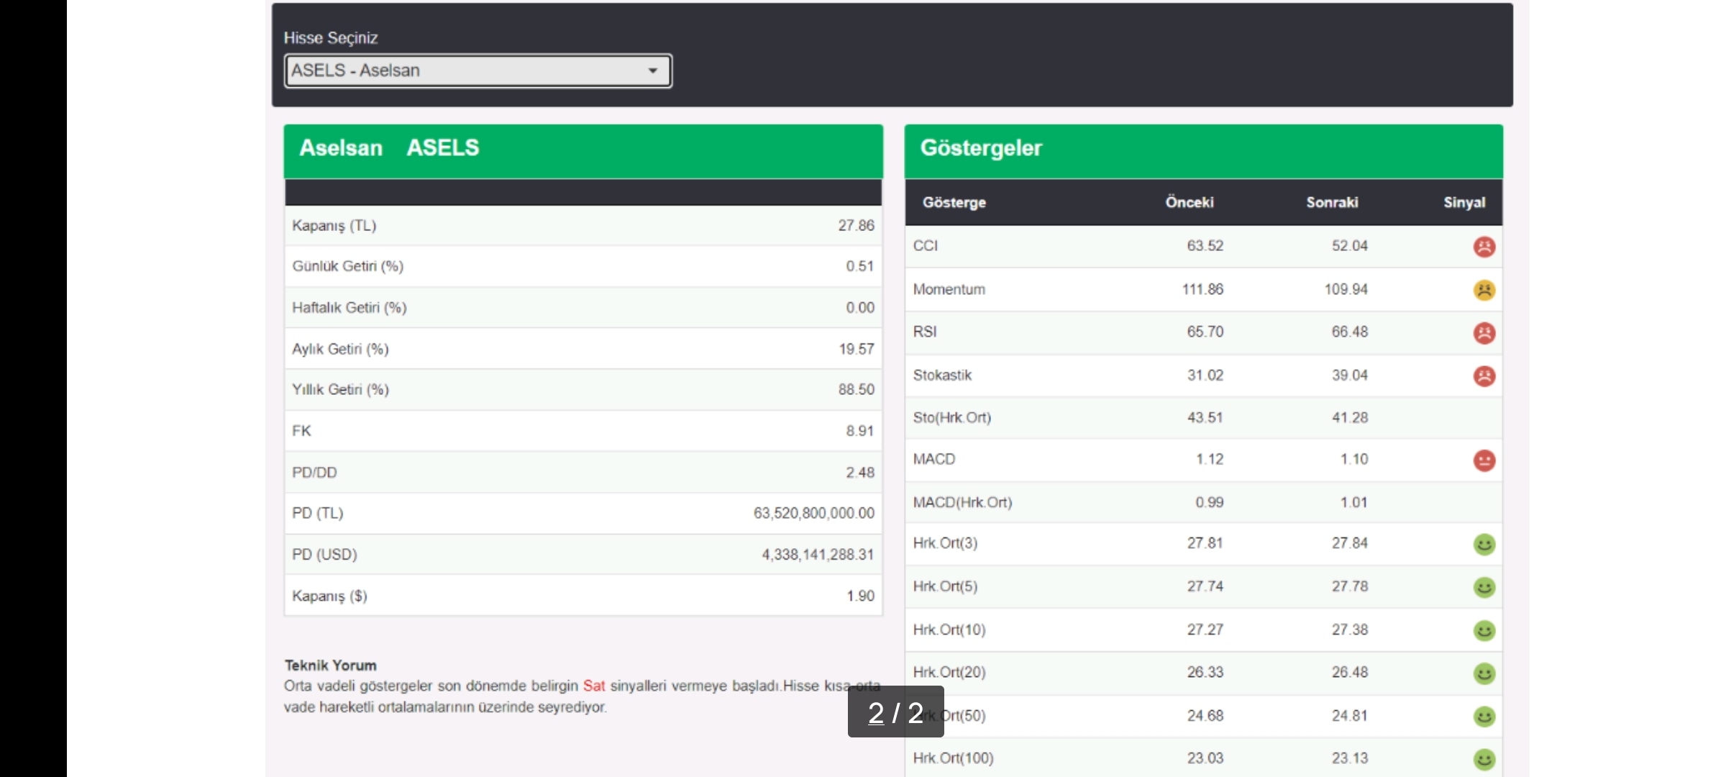The image size is (1726, 777).
Task: Click the MACD red neutral signal icon
Action: pos(1484,460)
